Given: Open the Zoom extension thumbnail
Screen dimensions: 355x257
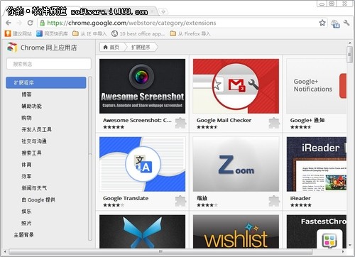Looking at the screenshot, I should (x=236, y=164).
